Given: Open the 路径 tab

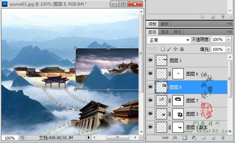Looking at the screenshot, I should (x=177, y=32).
